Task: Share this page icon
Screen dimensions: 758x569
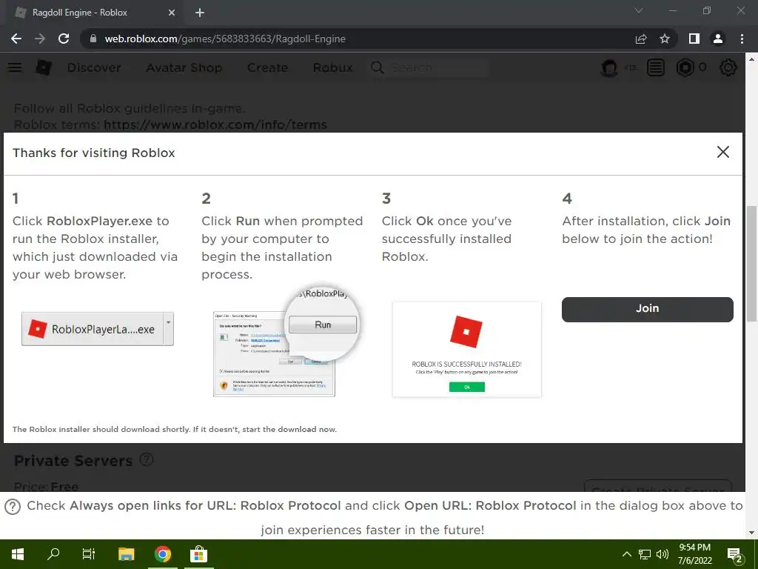Action: 641,39
